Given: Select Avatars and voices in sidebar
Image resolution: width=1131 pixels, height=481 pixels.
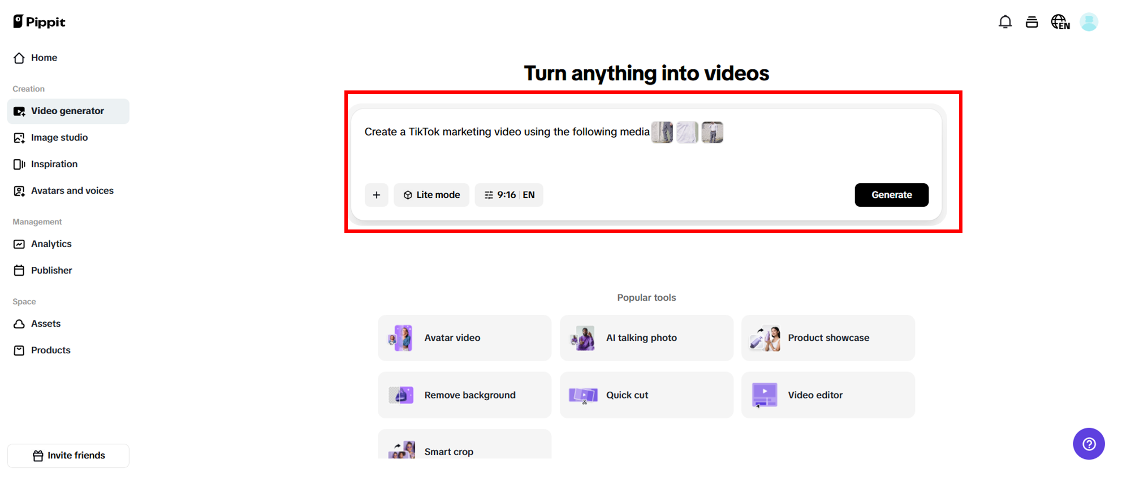Looking at the screenshot, I should pyautogui.click(x=72, y=190).
